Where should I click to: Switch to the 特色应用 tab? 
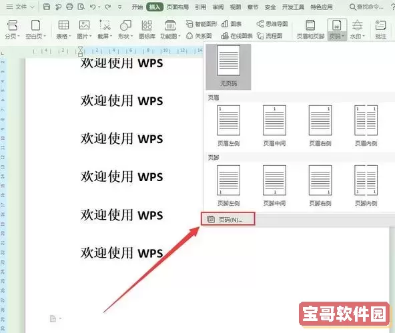(x=322, y=7)
